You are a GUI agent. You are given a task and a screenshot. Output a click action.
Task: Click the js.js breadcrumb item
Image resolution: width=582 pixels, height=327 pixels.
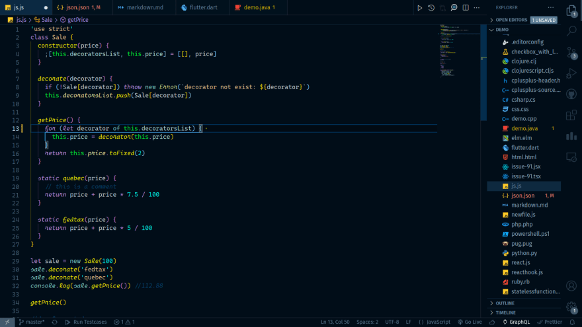[x=17, y=20]
